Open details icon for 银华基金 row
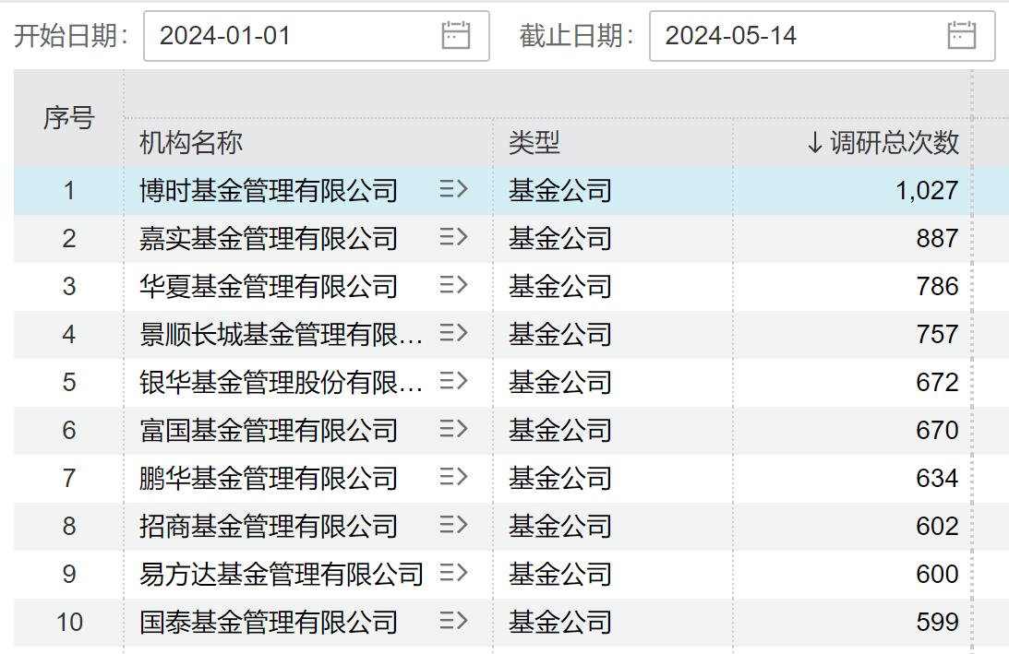This screenshot has width=1009, height=654. tap(453, 381)
